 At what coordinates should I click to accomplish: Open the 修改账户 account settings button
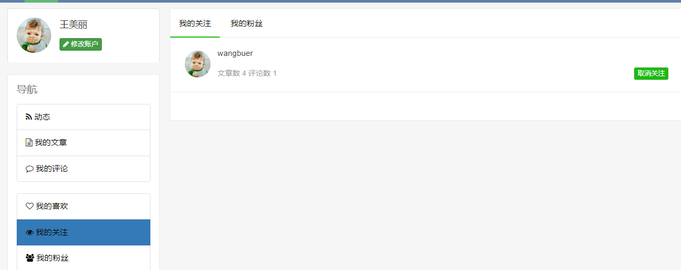pyautogui.click(x=80, y=44)
